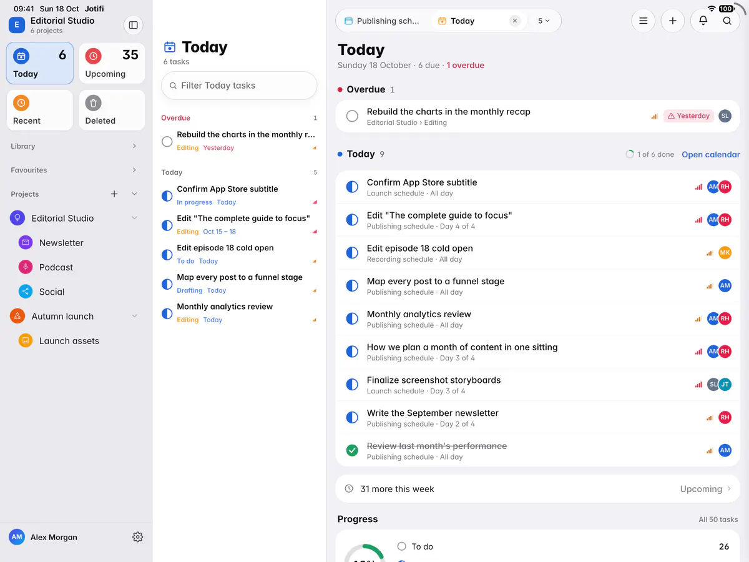
Task: Complete Rebuild the charts in middle list
Action: [167, 141]
